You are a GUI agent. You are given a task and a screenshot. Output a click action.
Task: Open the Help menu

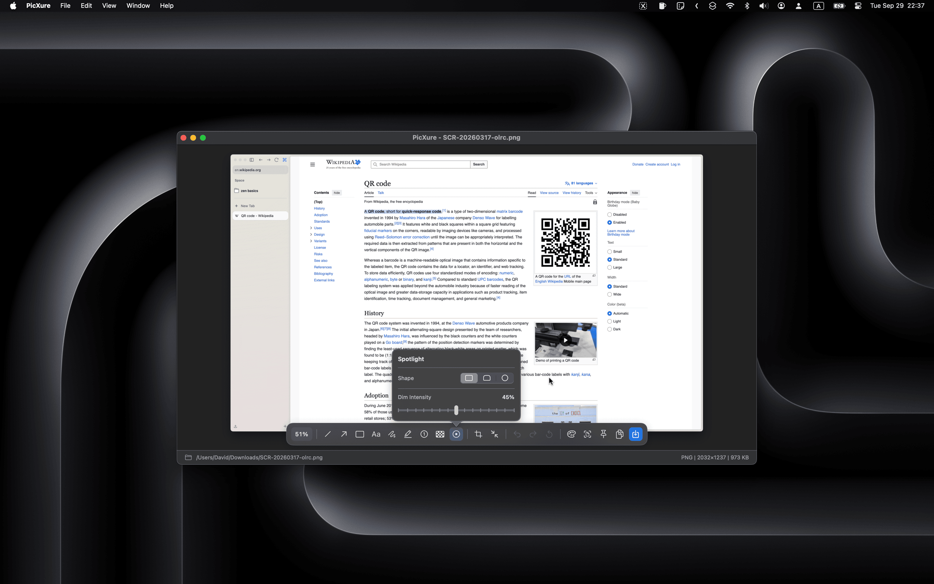pyautogui.click(x=167, y=6)
